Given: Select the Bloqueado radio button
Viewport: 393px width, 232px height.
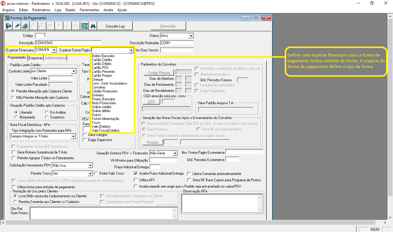Looking at the screenshot, I should pos(16,117).
